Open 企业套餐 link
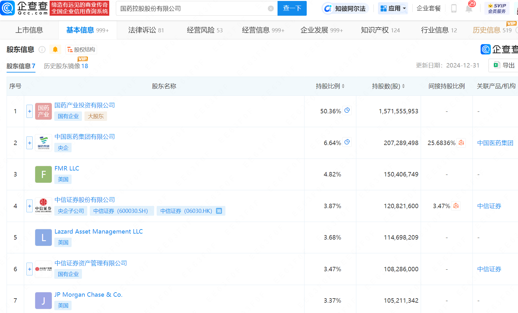The width and height of the screenshot is (518, 313). (429, 8)
